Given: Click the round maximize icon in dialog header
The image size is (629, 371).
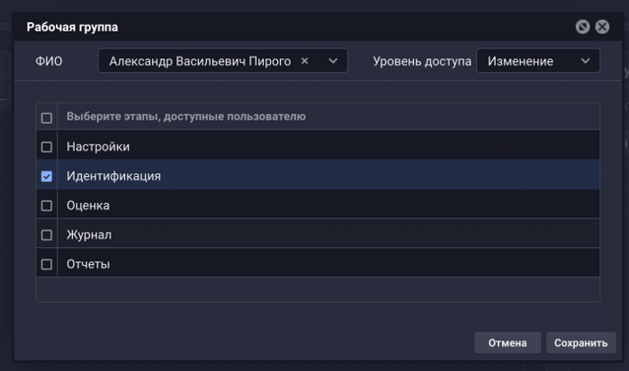Looking at the screenshot, I should click(x=583, y=27).
